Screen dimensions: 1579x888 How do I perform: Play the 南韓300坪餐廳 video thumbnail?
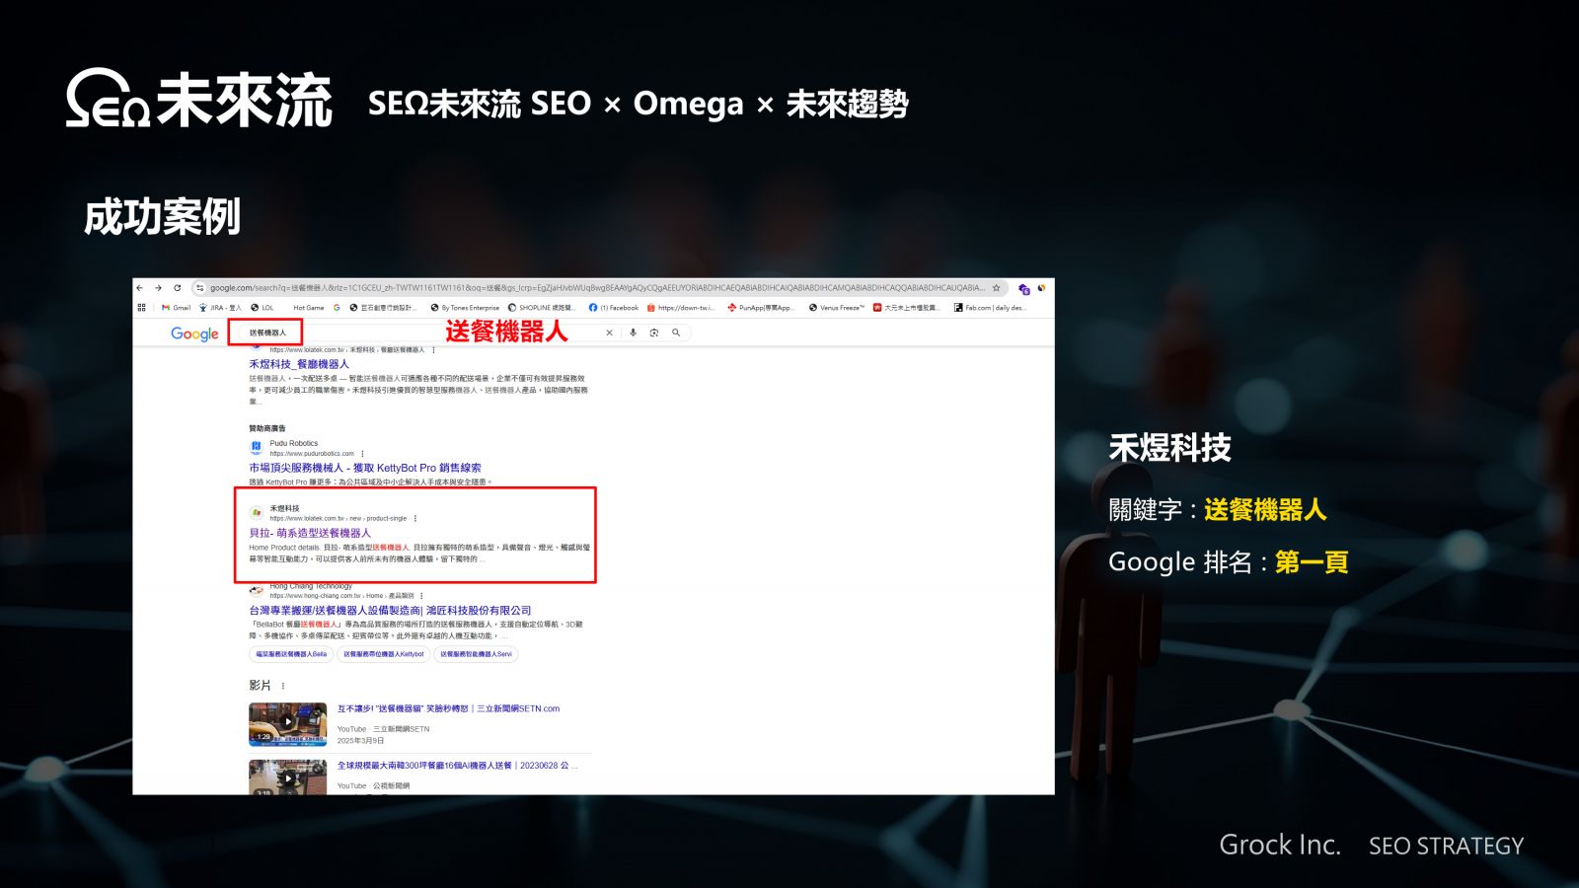(x=287, y=777)
